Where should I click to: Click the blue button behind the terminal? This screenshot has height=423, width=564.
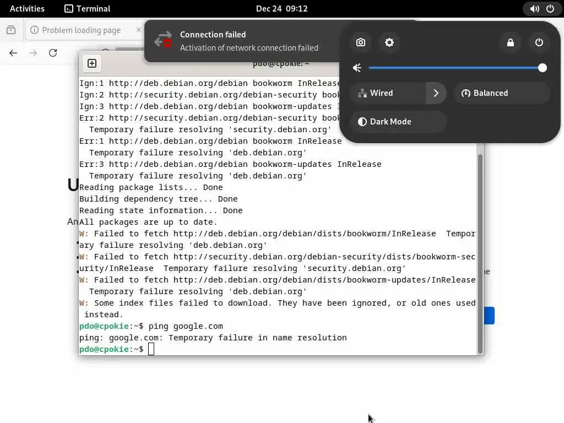pos(489,316)
